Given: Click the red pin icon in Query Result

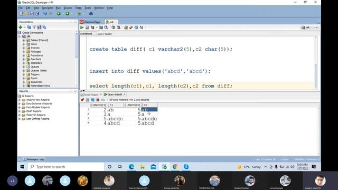Looking at the screenshot, I should click(x=82, y=100).
